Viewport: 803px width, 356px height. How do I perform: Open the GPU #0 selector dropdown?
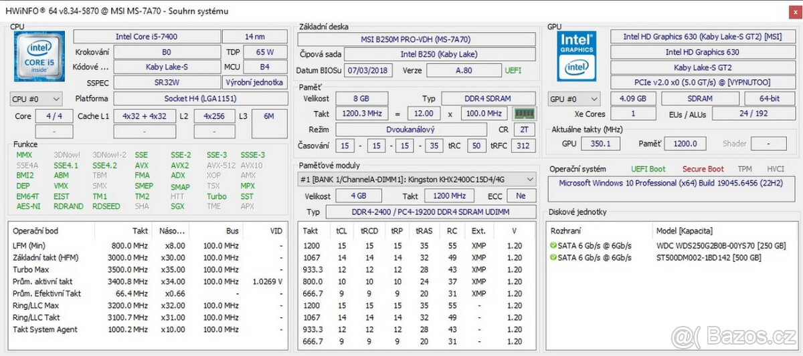point(574,99)
